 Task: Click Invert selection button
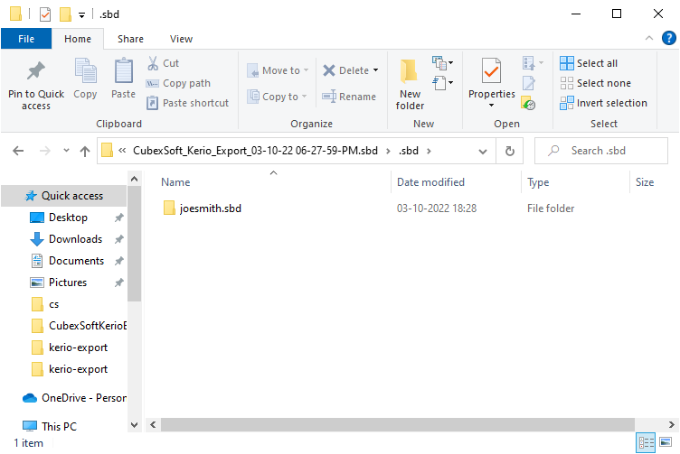[611, 103]
